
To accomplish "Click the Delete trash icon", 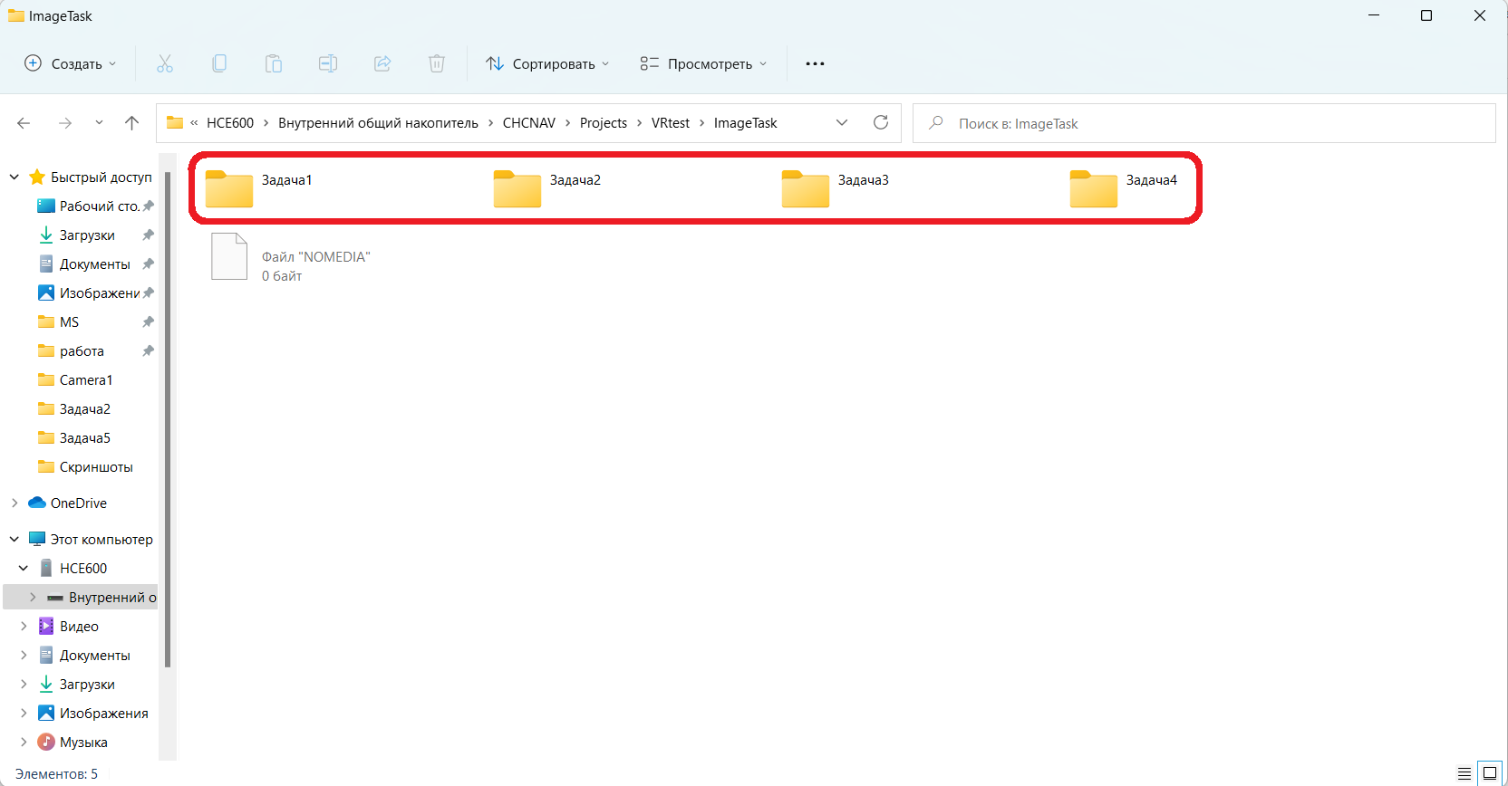I will click(x=437, y=63).
